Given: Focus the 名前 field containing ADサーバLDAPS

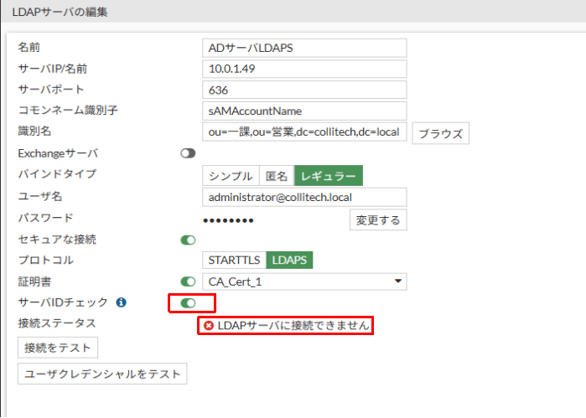Looking at the screenshot, I should point(304,48).
